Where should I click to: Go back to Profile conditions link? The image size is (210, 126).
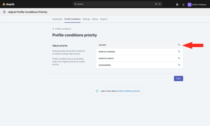pyautogui.click(x=63, y=29)
